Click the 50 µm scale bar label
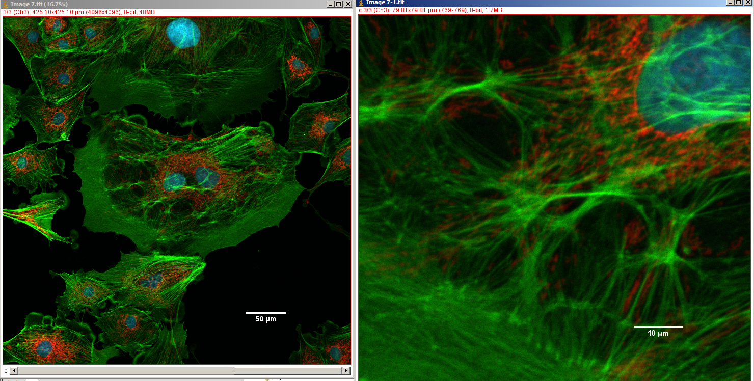Image resolution: width=754 pixels, height=381 pixels. pyautogui.click(x=265, y=319)
